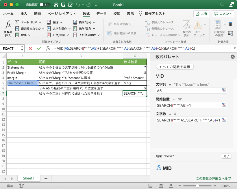Click the search magnifier icon
This screenshot has width=237, height=189.
pos(222,5)
